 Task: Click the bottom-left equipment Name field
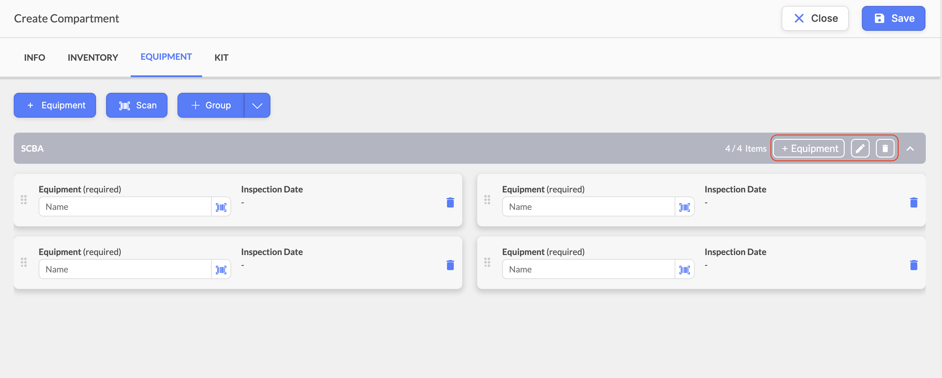[x=125, y=269]
